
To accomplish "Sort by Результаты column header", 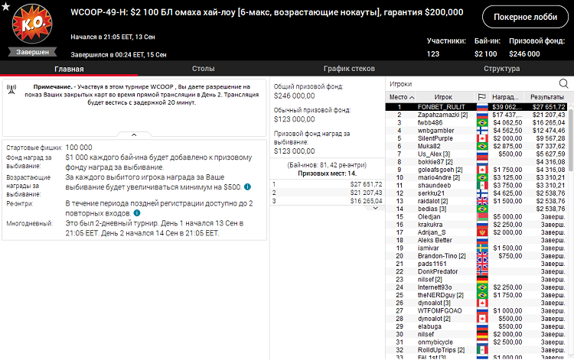I will [546, 97].
